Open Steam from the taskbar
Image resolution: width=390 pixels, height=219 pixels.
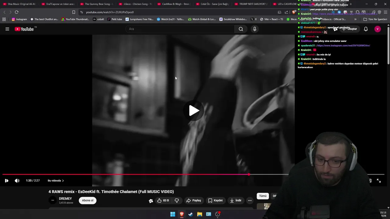pos(190,214)
